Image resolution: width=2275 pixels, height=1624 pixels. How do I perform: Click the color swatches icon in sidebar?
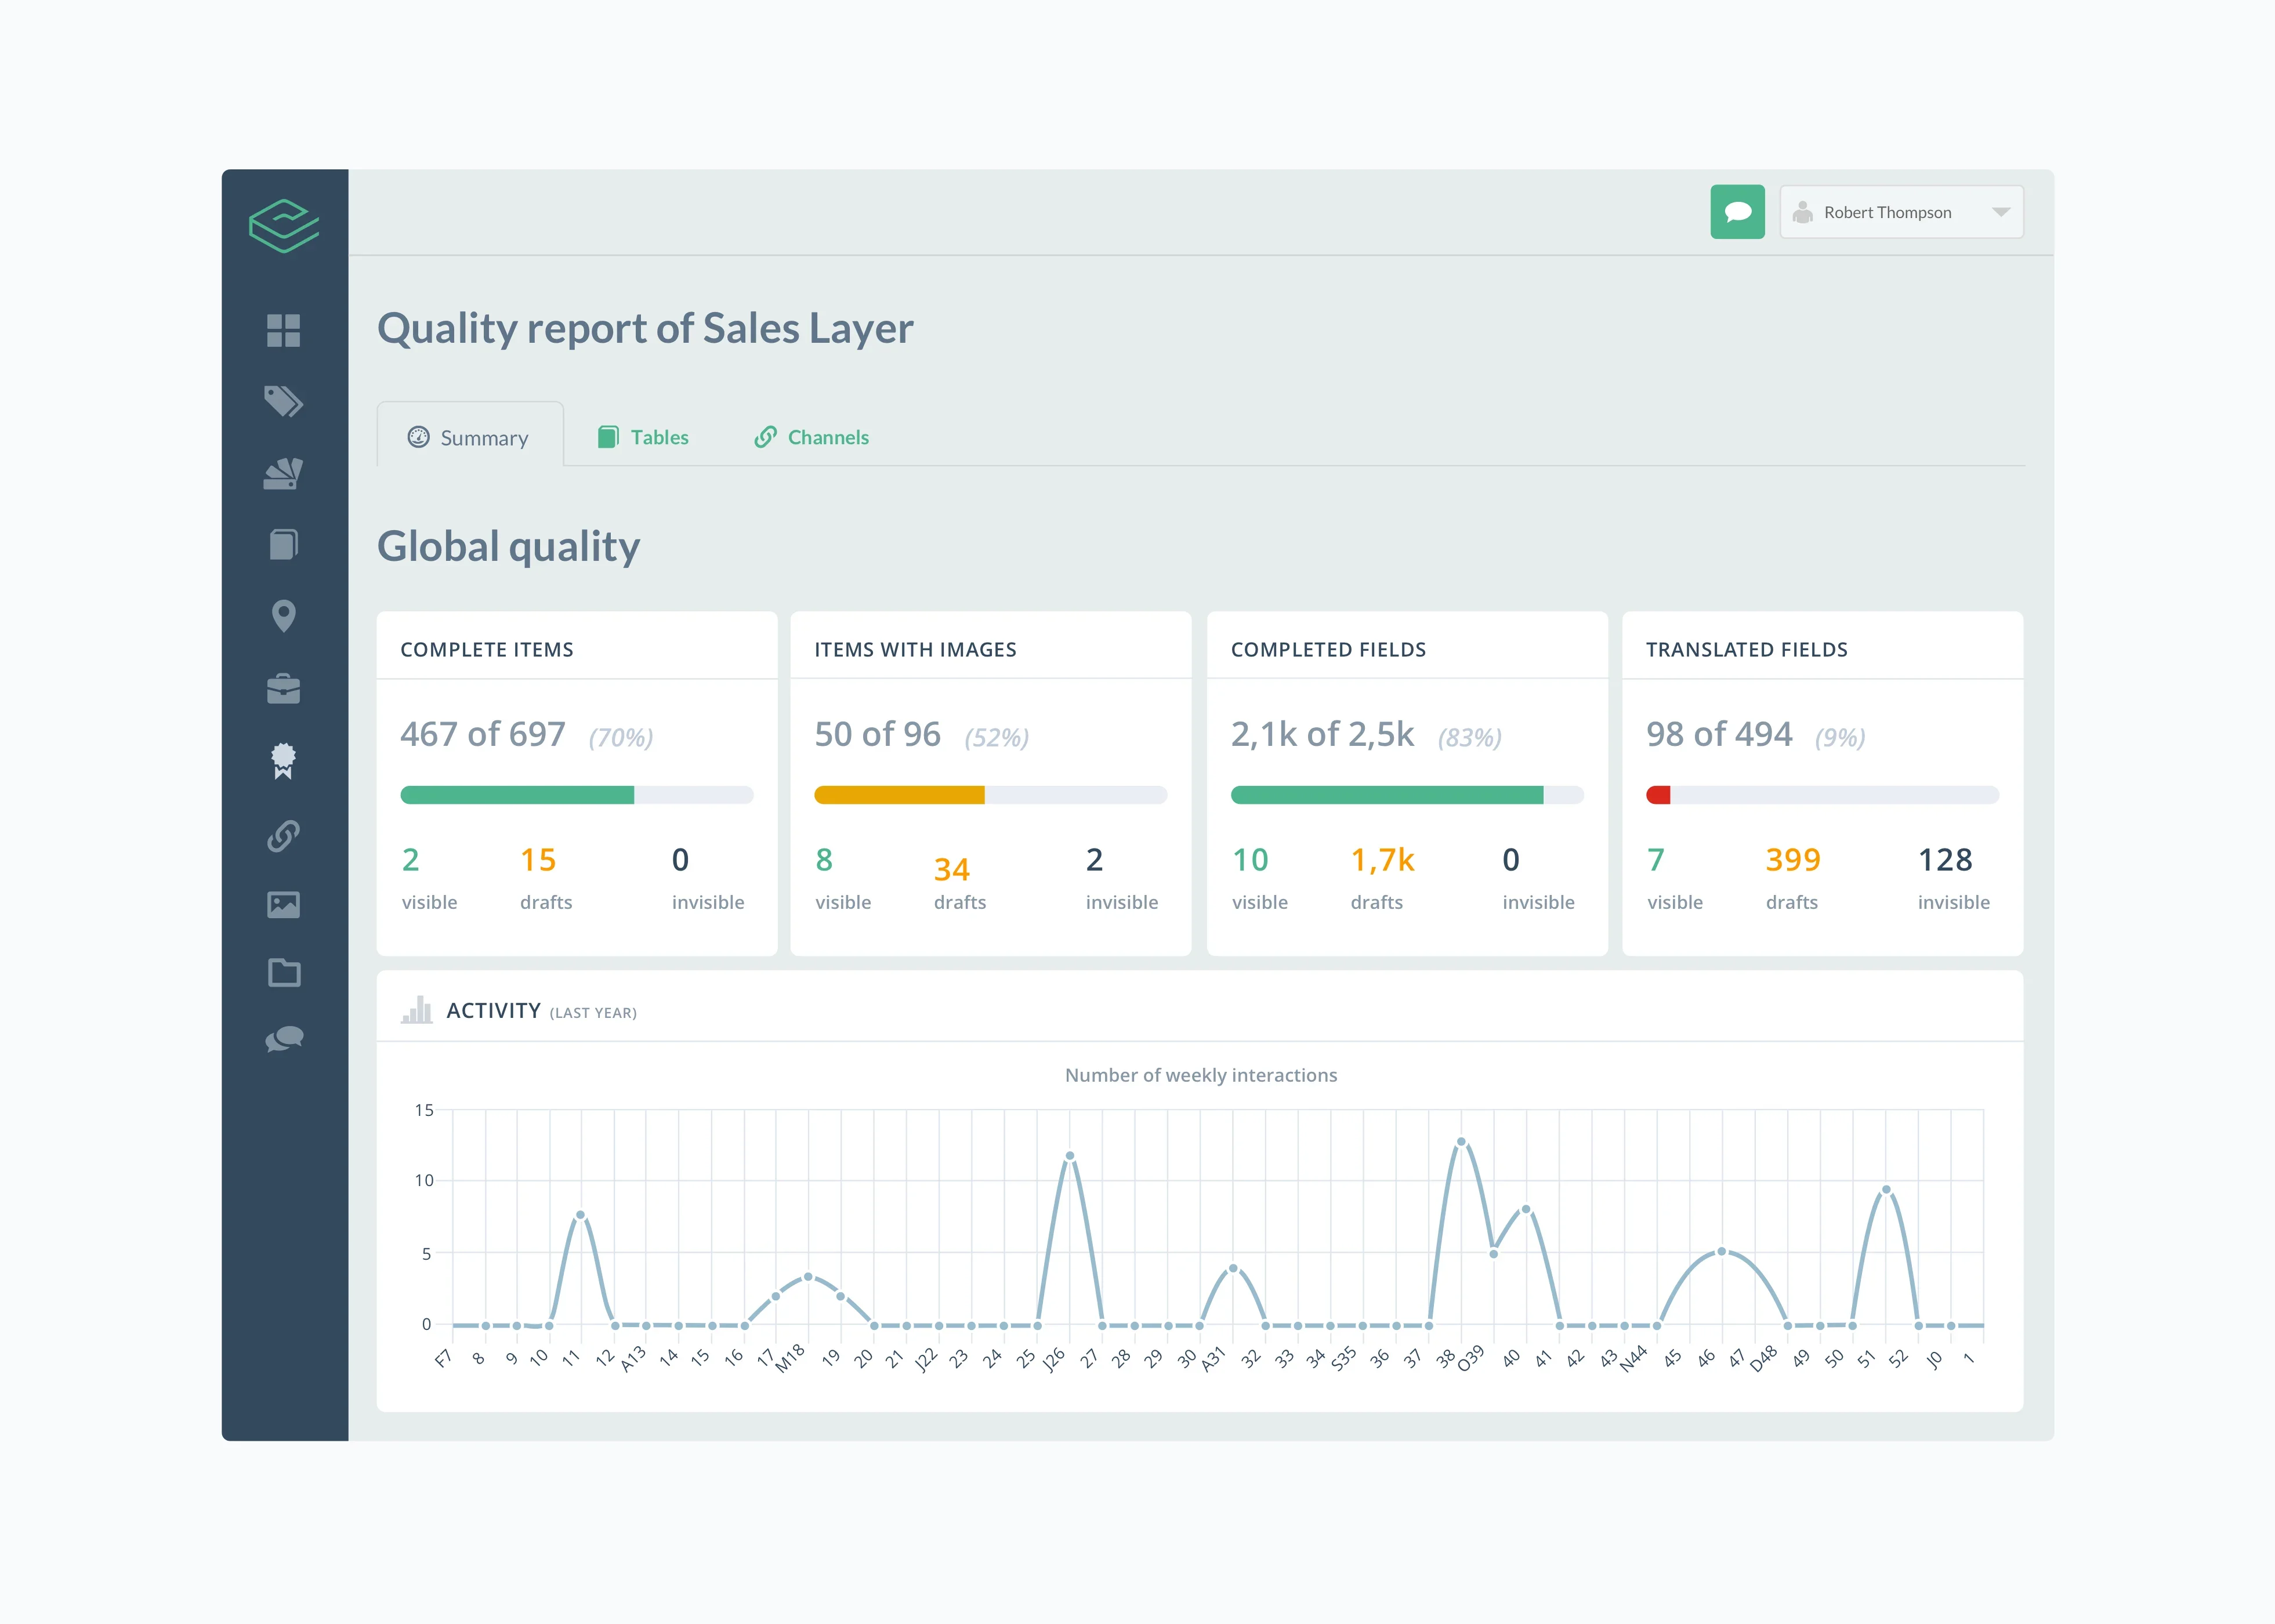[284, 473]
